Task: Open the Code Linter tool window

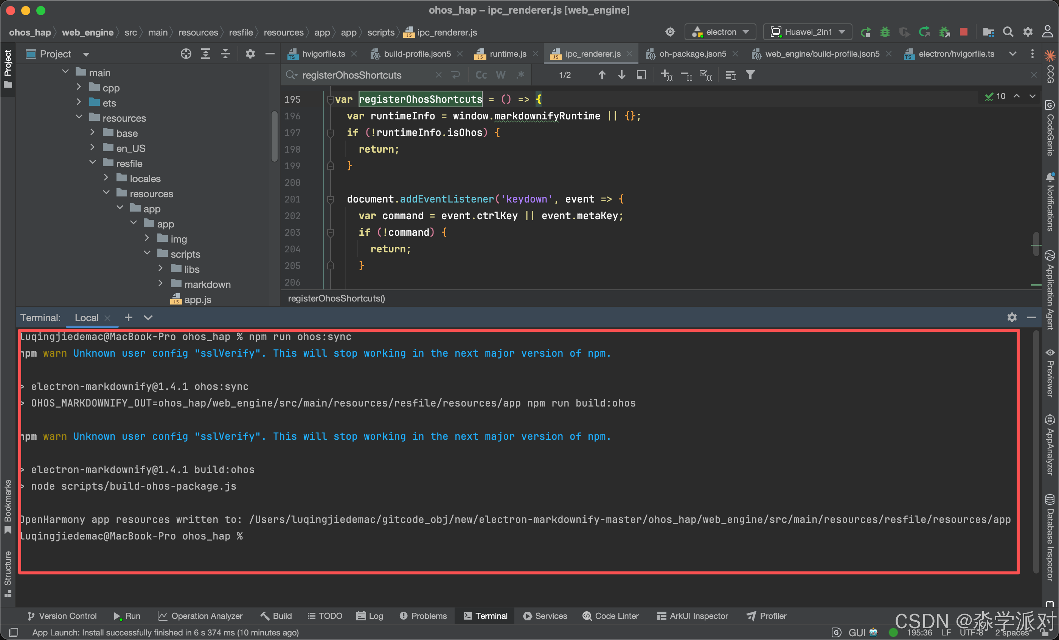Action: (611, 616)
